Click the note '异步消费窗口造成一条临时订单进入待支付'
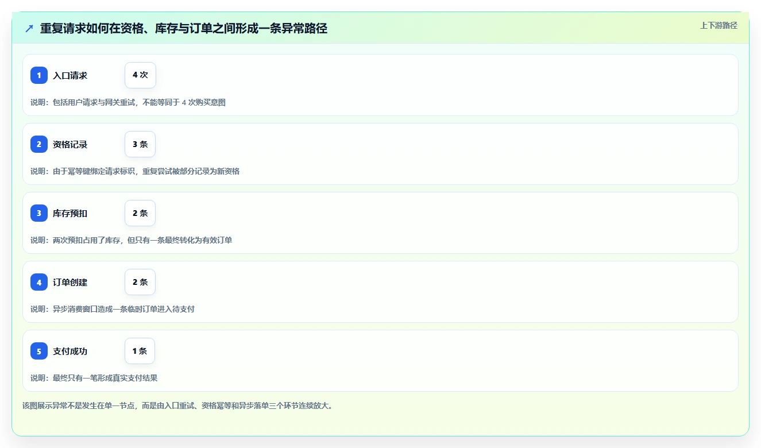Screen dimensions: 761x448 [x=123, y=309]
